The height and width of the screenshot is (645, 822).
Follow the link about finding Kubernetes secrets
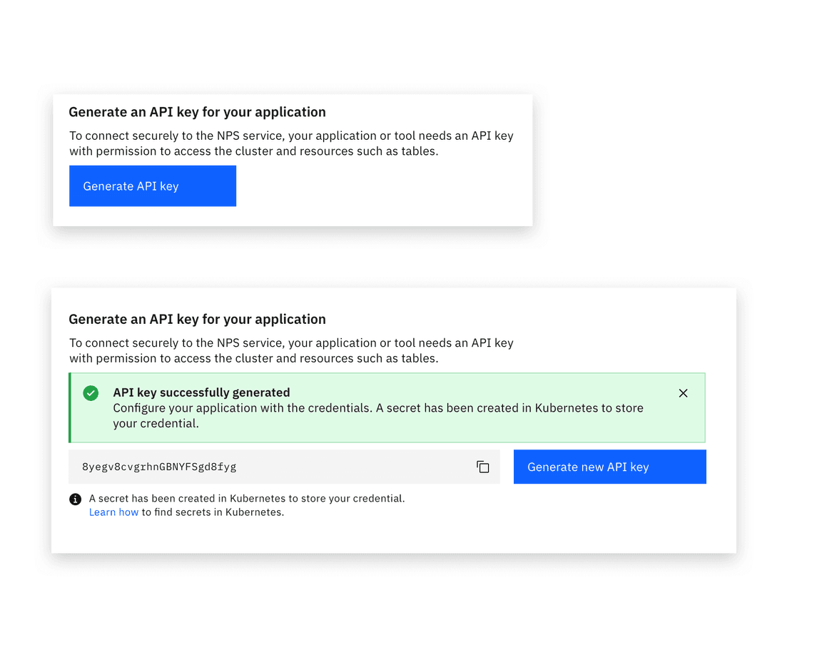pos(113,512)
